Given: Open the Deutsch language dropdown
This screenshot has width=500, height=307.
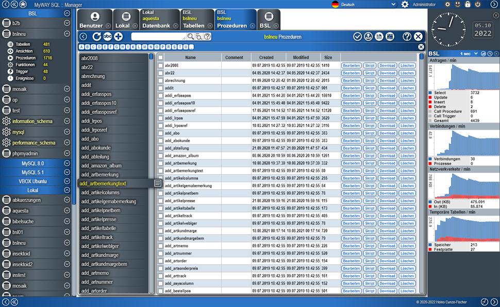Looking at the screenshot, I should (364, 4).
